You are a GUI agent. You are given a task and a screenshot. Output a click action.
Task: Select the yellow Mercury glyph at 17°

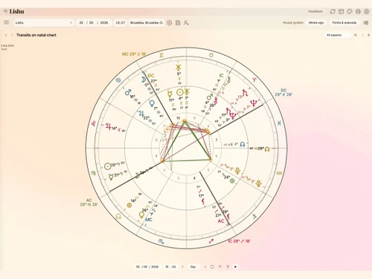(x=170, y=94)
